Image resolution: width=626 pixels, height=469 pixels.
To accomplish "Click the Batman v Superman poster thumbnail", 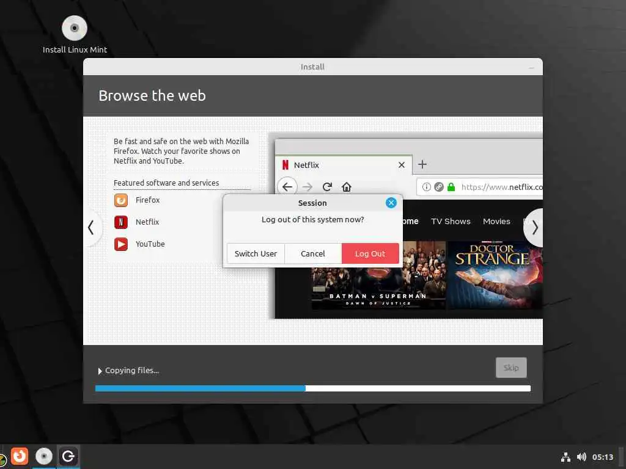I will point(378,287).
